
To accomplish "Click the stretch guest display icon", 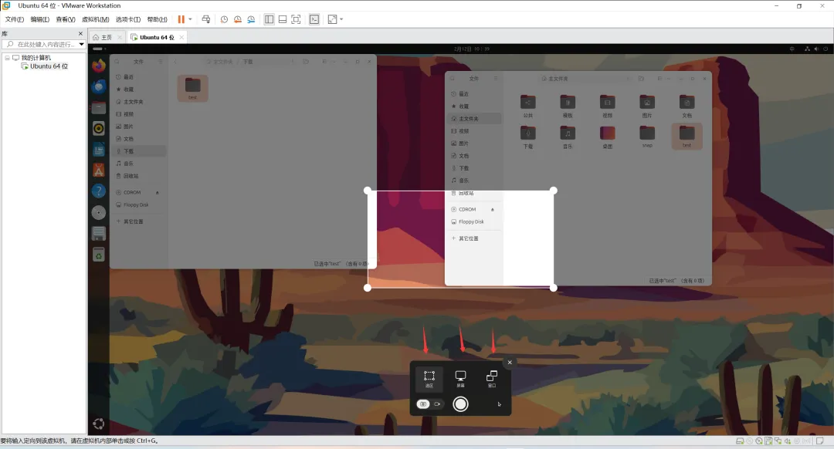I will [x=332, y=19].
